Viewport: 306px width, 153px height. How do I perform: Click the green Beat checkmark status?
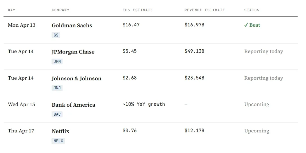(252, 25)
